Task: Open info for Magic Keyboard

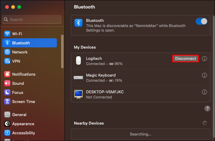Action: (x=204, y=75)
